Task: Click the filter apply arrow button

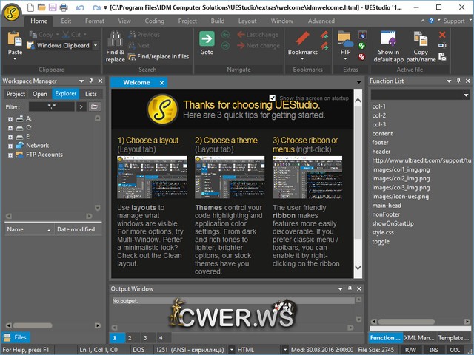Action: click(x=81, y=106)
